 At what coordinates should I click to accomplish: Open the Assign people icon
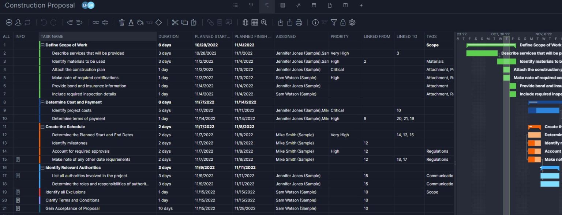point(18,22)
